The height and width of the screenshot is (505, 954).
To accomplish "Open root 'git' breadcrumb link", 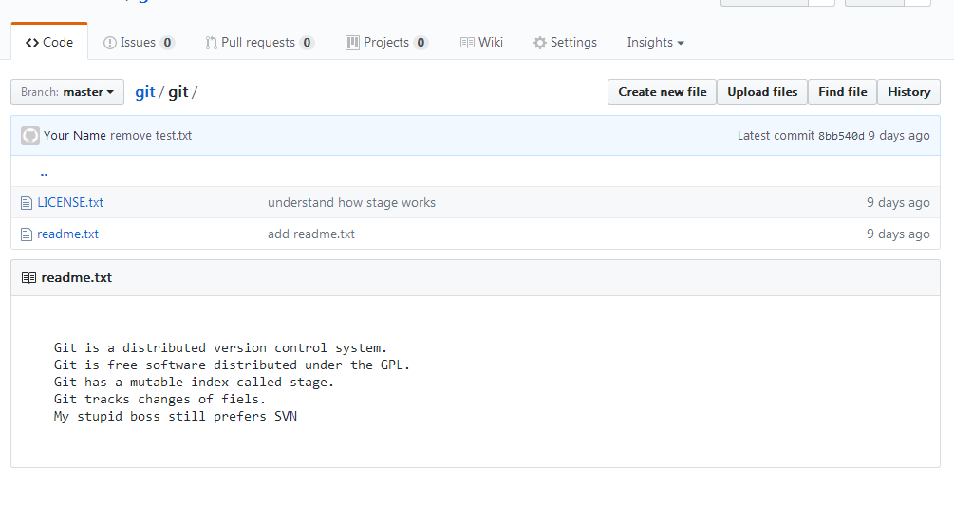I will tap(145, 92).
